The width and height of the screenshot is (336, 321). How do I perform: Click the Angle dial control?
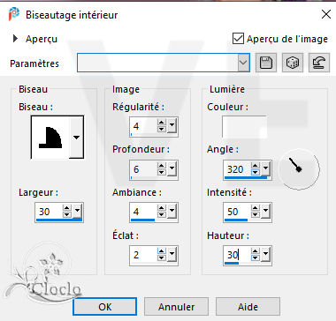pyautogui.click(x=299, y=169)
